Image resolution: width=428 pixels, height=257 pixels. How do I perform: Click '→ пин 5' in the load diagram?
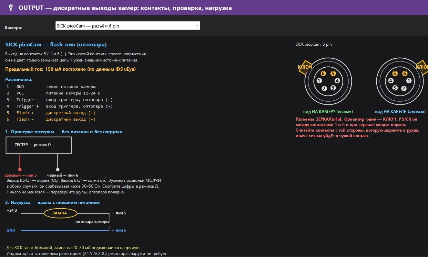point(119,213)
